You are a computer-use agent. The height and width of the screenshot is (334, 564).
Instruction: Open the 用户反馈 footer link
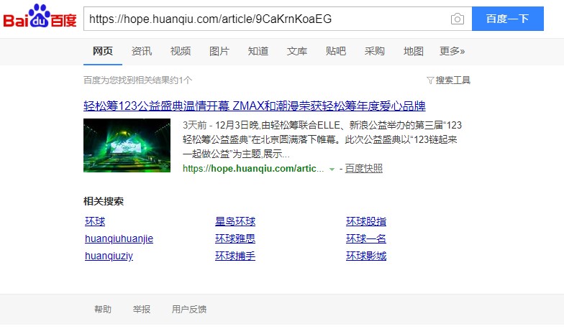pos(188,309)
